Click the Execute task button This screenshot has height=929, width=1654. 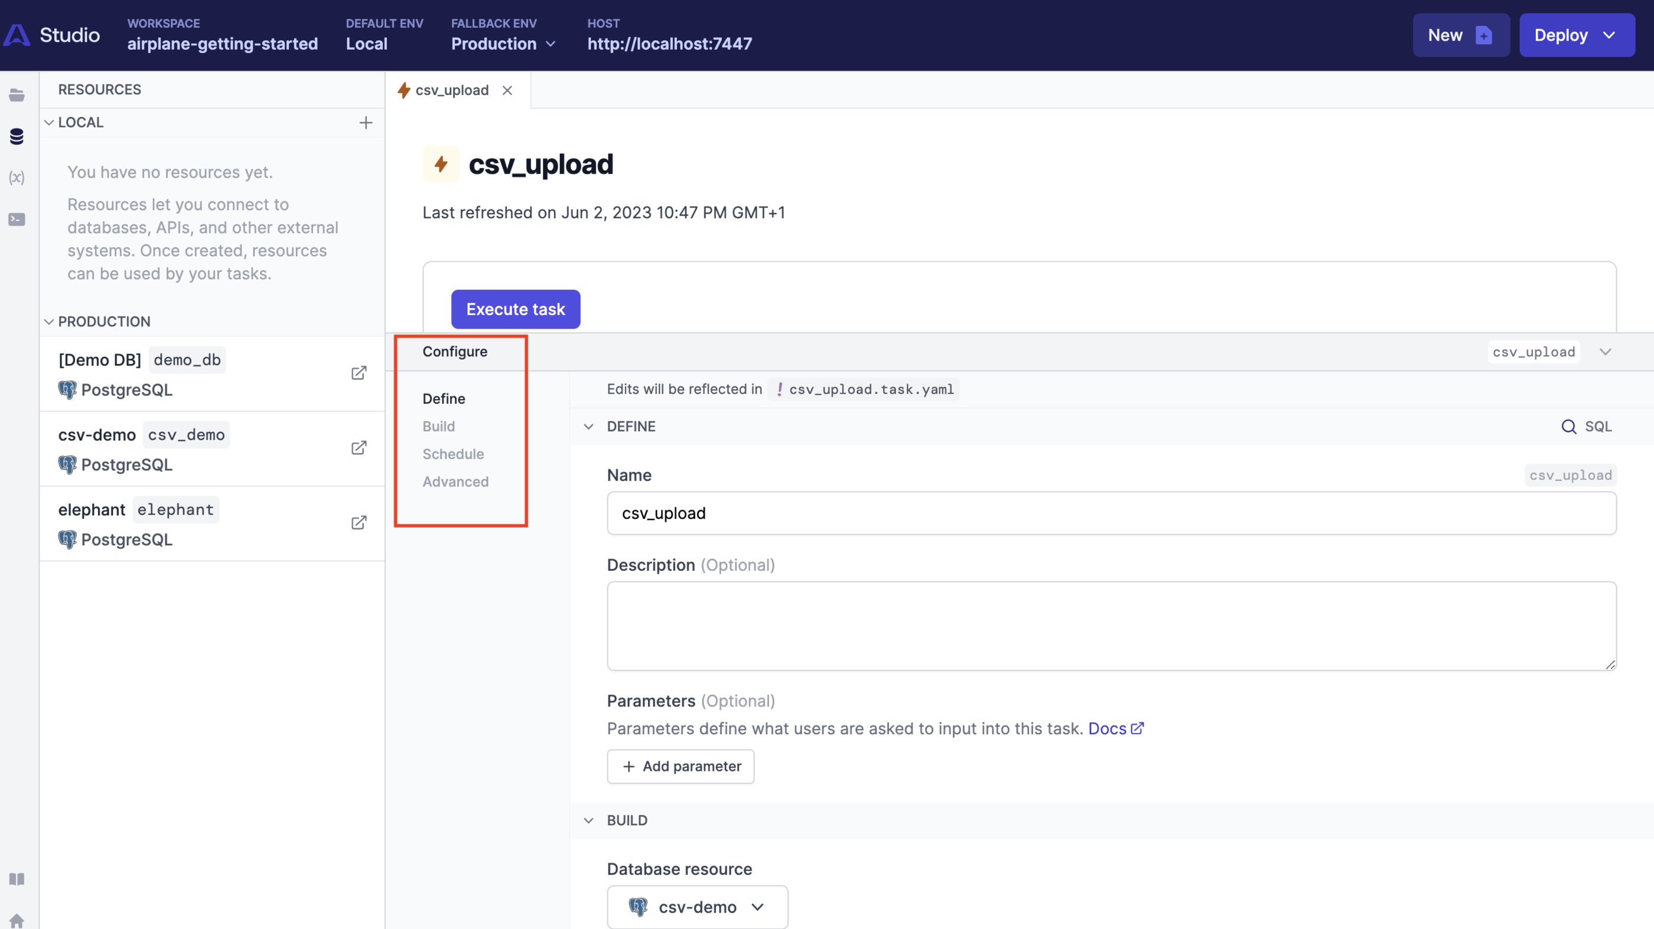pyautogui.click(x=516, y=309)
